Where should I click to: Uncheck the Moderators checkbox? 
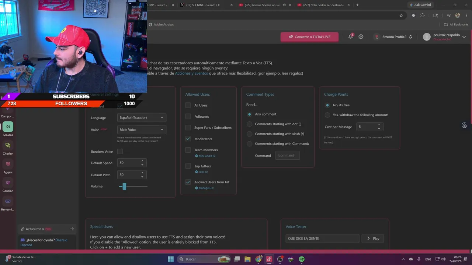coord(188,139)
